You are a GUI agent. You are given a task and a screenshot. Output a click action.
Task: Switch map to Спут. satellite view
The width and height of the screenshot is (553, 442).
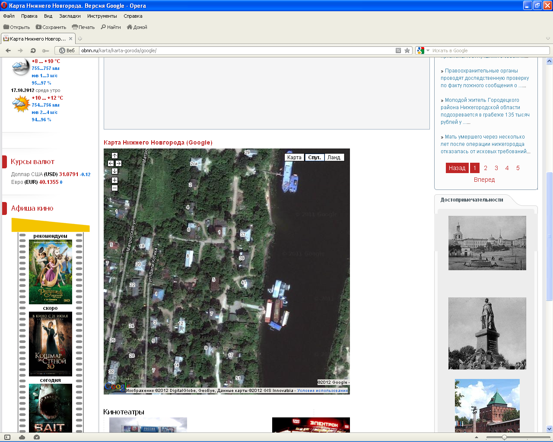(x=314, y=158)
